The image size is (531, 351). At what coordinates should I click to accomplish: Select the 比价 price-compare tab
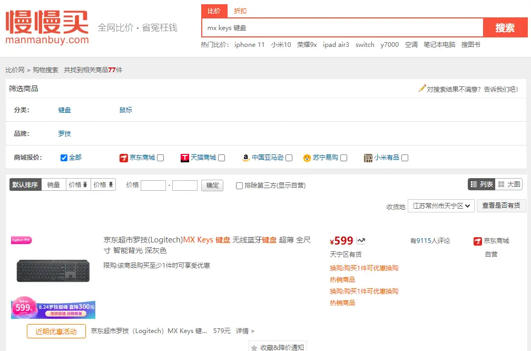214,11
